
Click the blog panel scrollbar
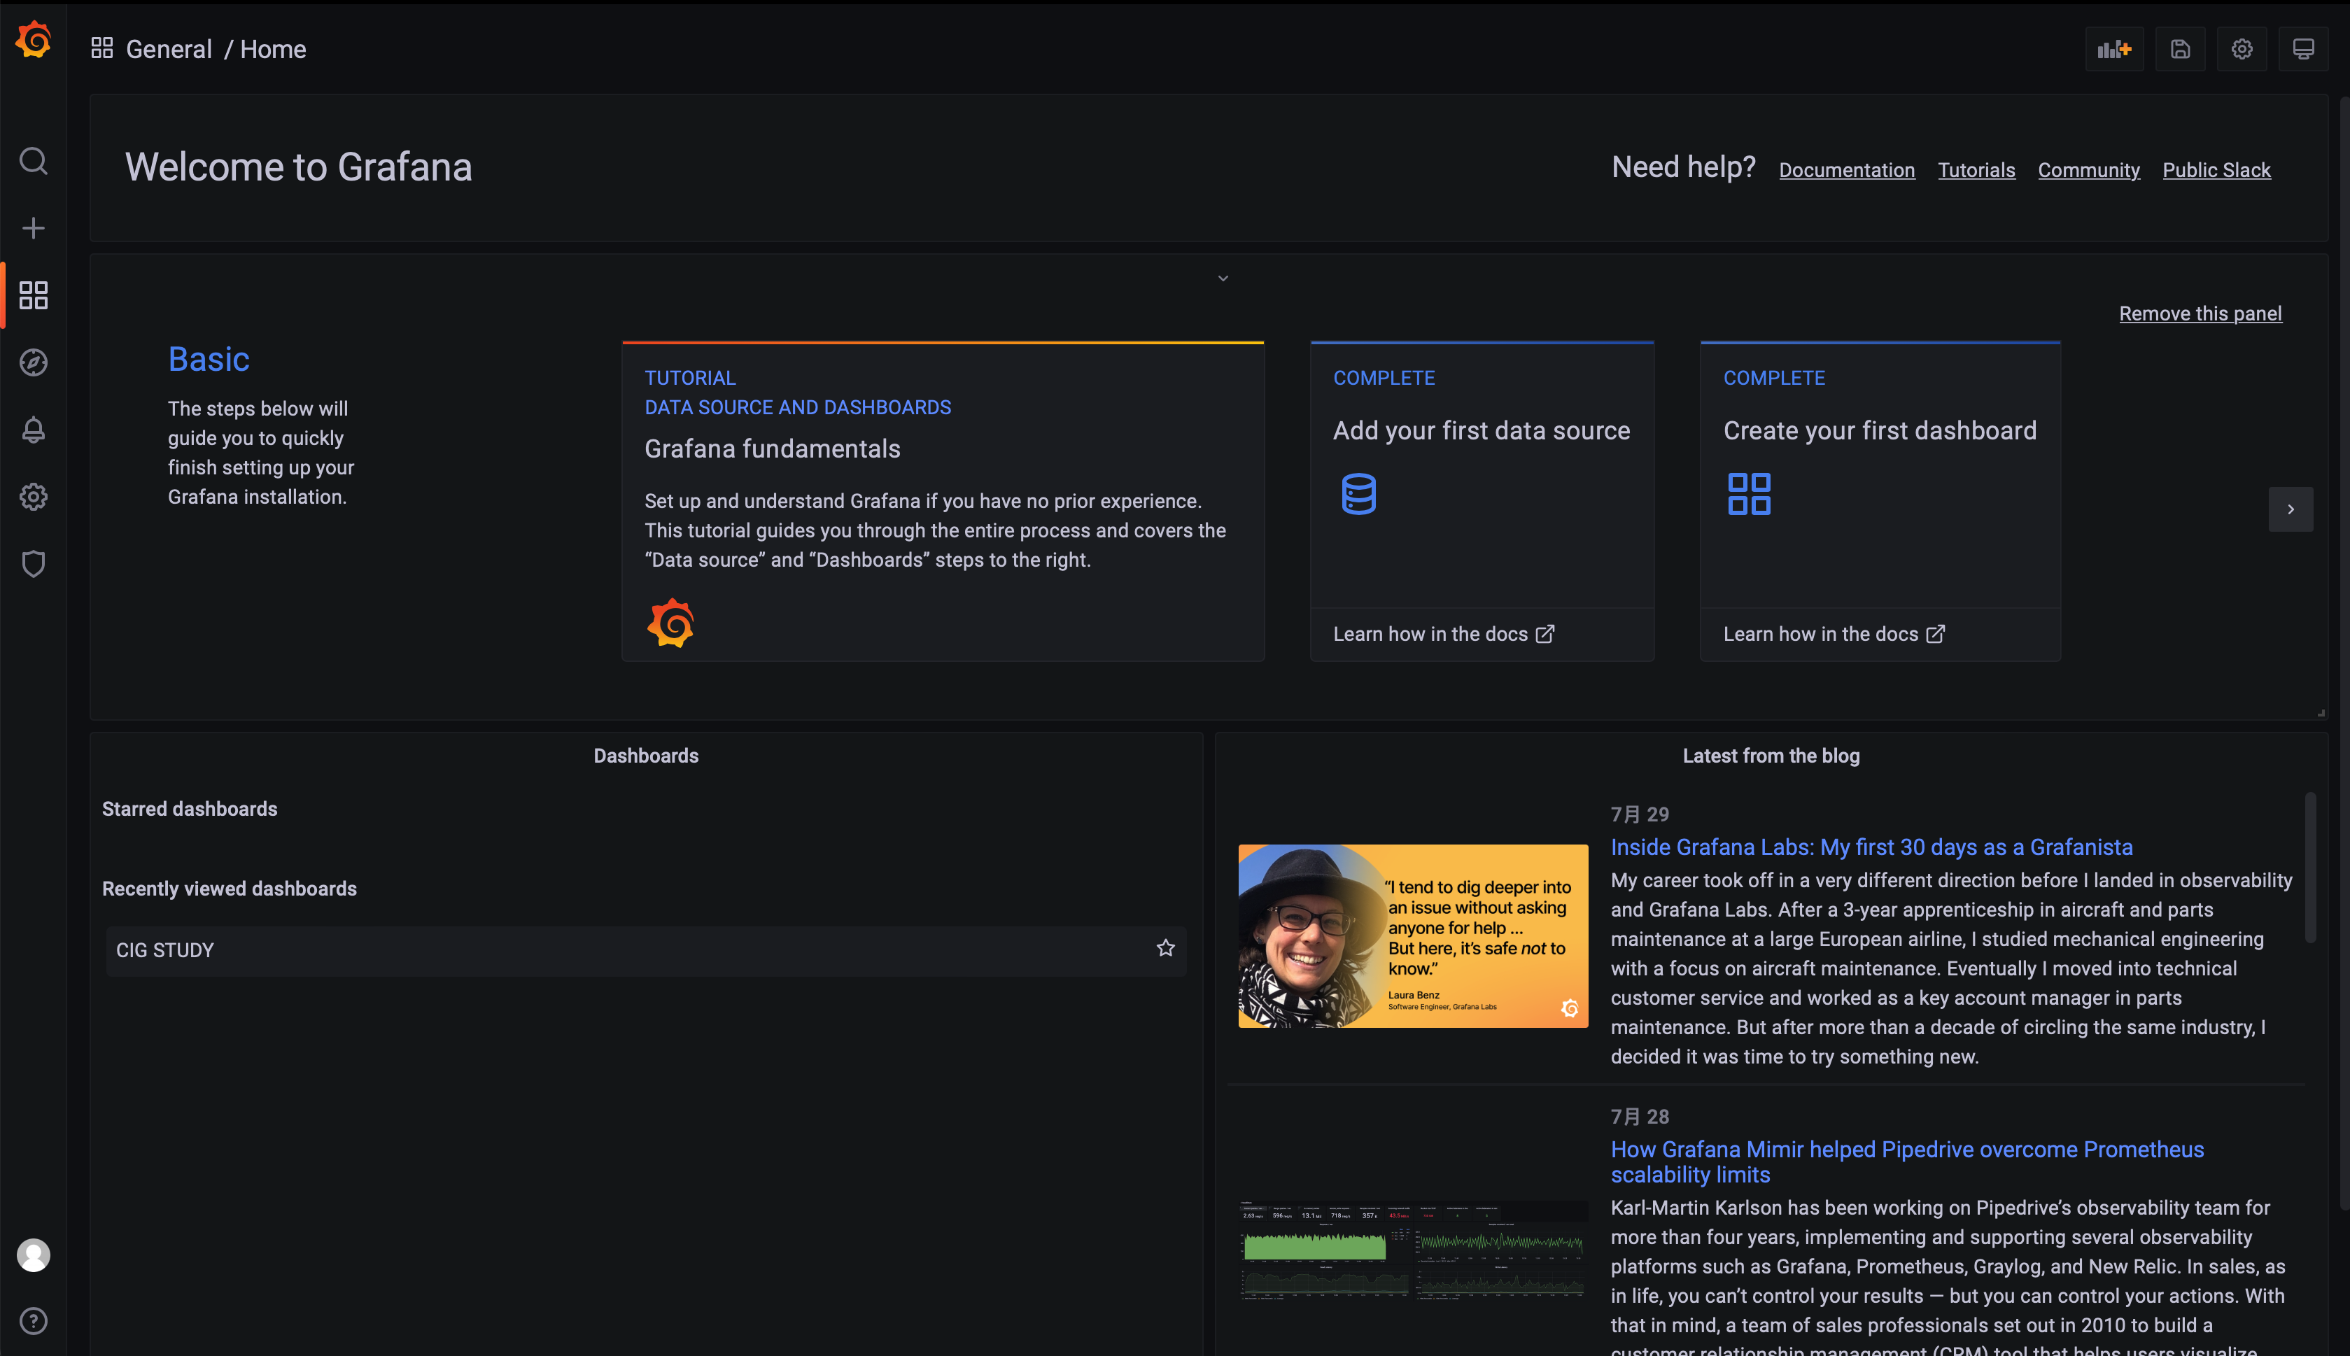[x=2310, y=867]
